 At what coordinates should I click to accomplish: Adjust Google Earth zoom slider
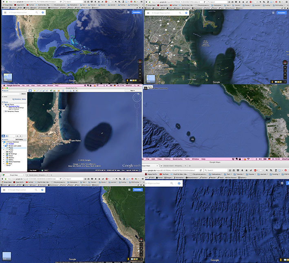137,123
